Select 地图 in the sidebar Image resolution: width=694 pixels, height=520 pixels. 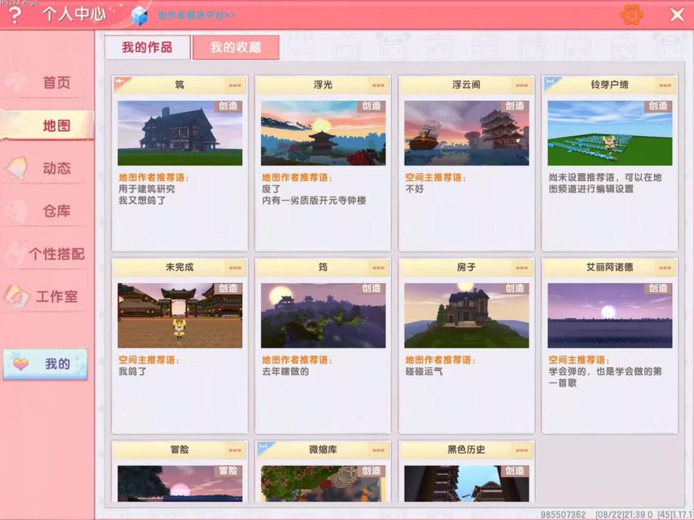46,125
